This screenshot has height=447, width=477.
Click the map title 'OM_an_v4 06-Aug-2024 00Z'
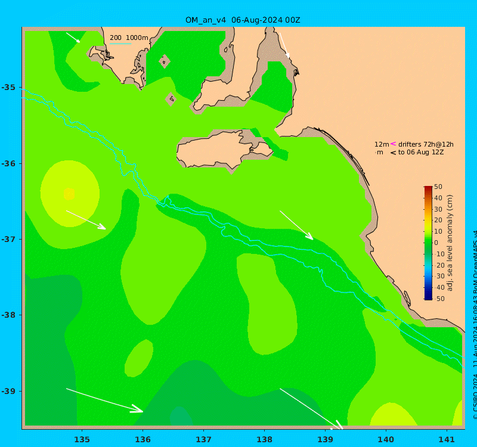pyautogui.click(x=243, y=20)
